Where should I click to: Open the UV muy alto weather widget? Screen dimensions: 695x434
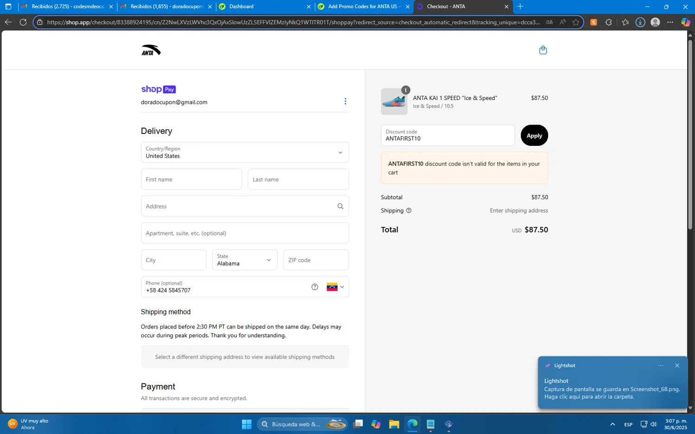tap(29, 424)
